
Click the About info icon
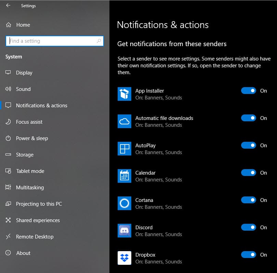coord(8,253)
